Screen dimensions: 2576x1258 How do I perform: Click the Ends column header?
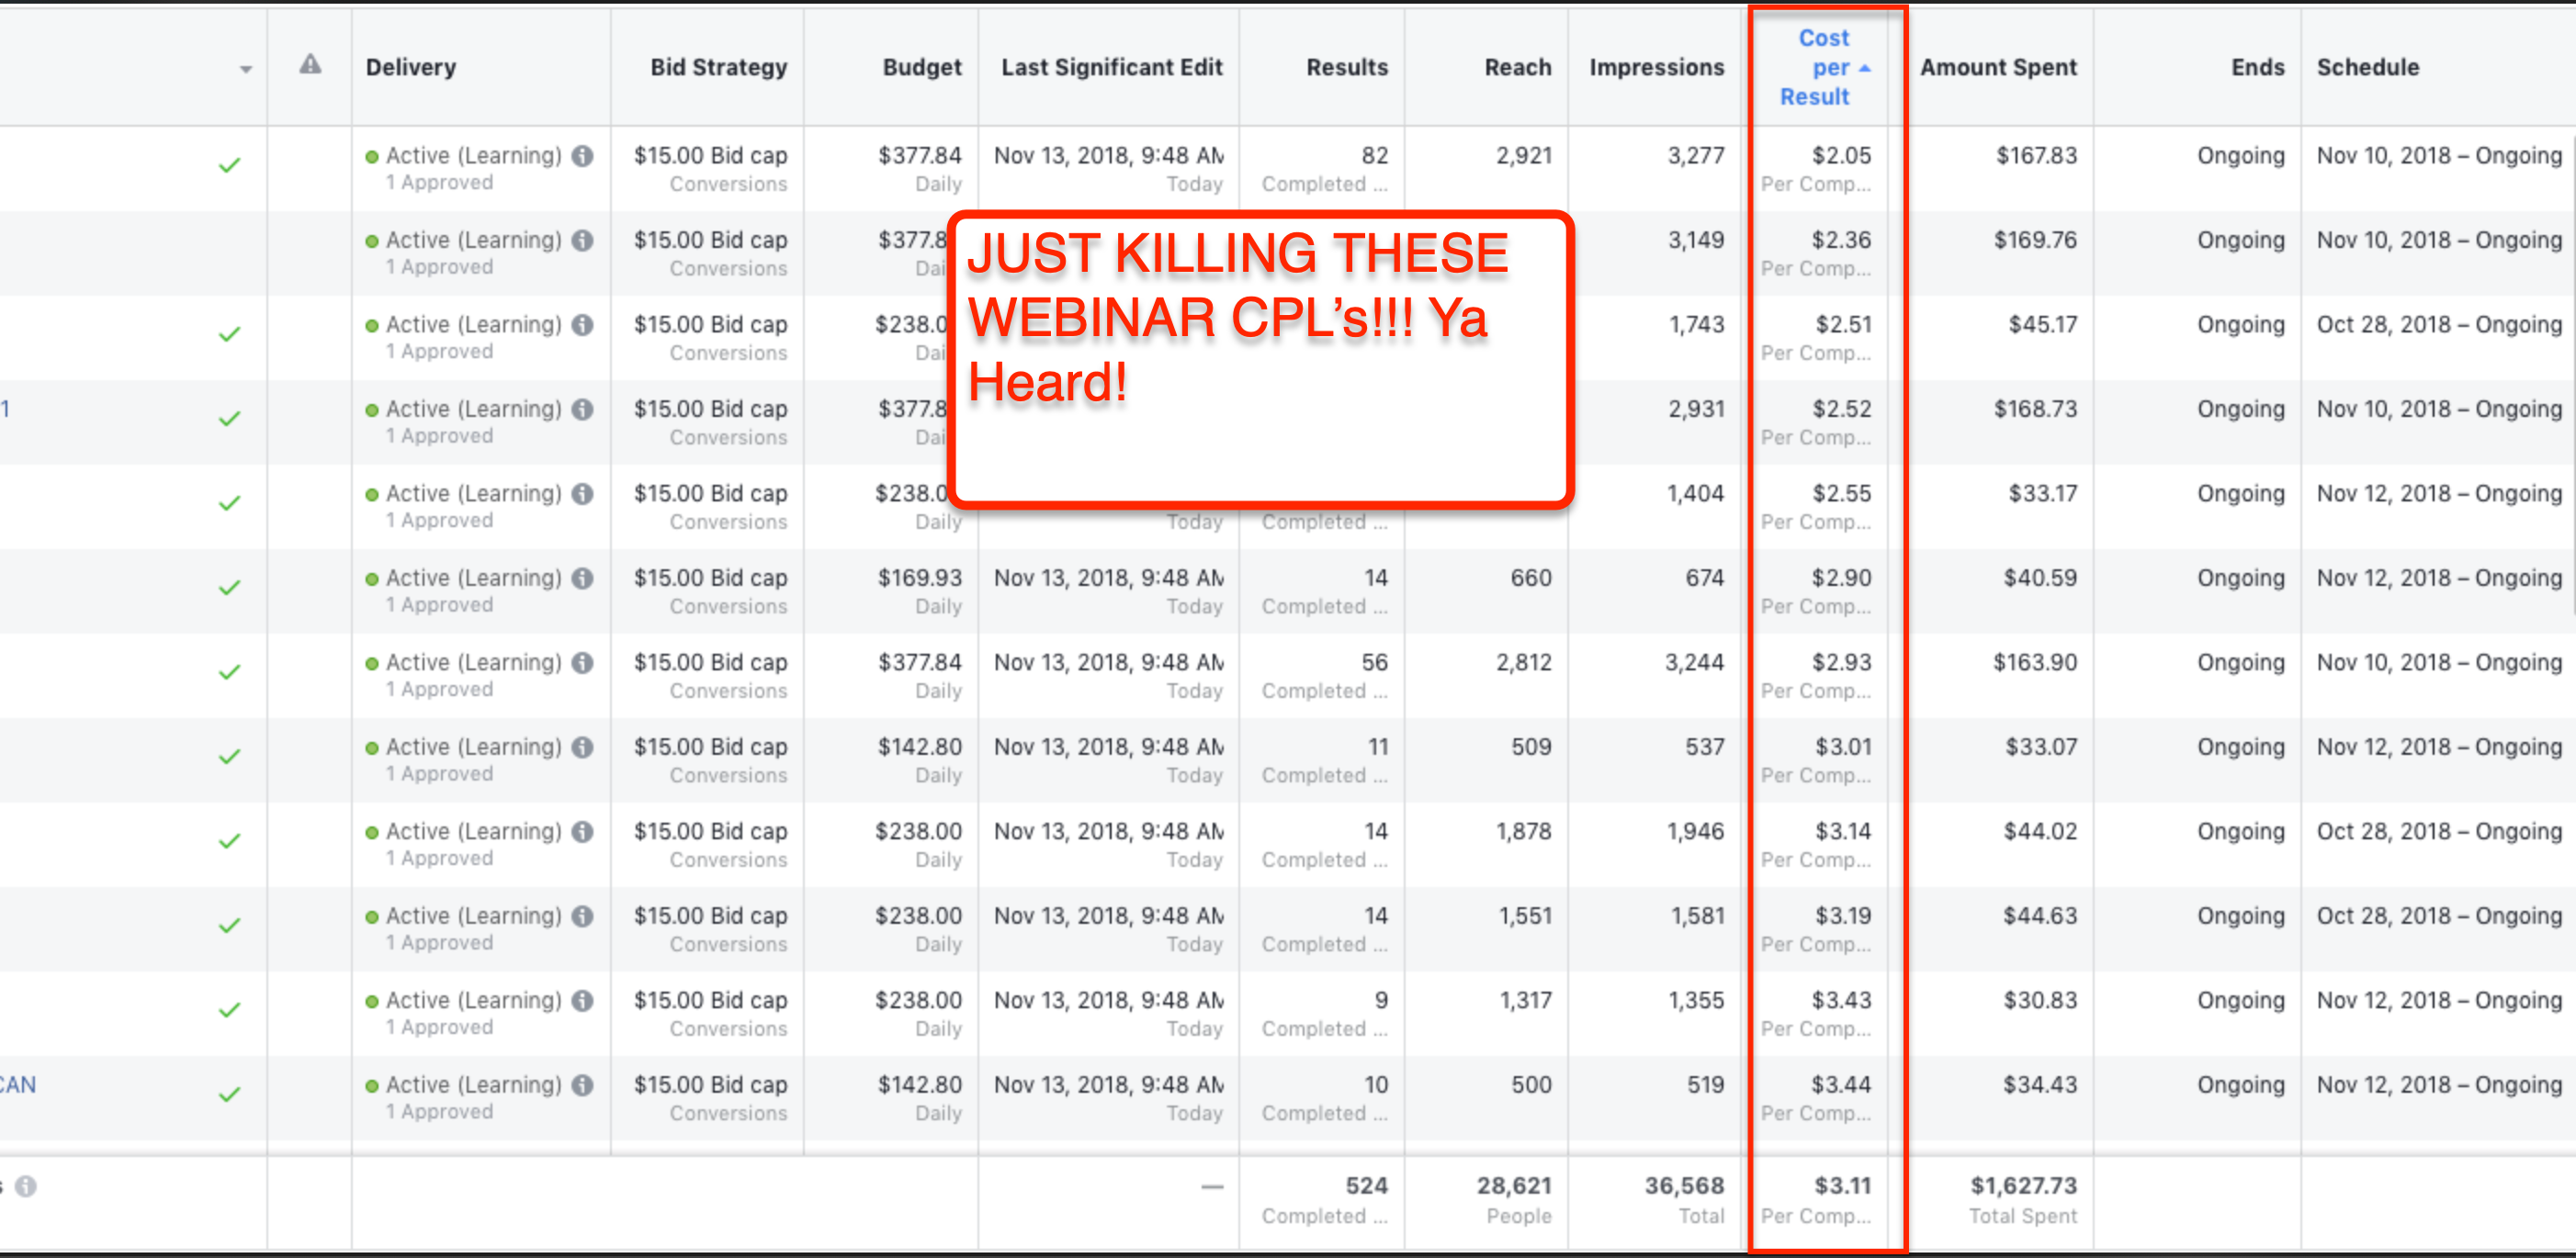pos(2257,67)
